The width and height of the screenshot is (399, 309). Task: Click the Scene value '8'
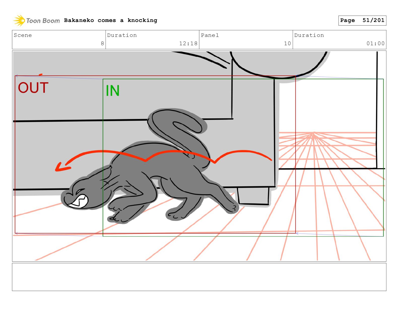(x=102, y=43)
